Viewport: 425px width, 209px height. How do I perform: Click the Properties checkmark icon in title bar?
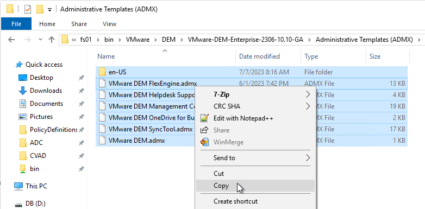click(x=28, y=9)
